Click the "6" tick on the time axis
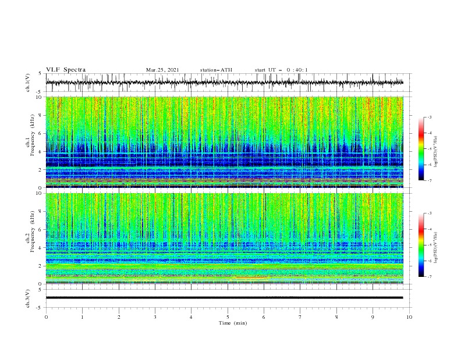The width and height of the screenshot is (461, 356). click(264, 317)
